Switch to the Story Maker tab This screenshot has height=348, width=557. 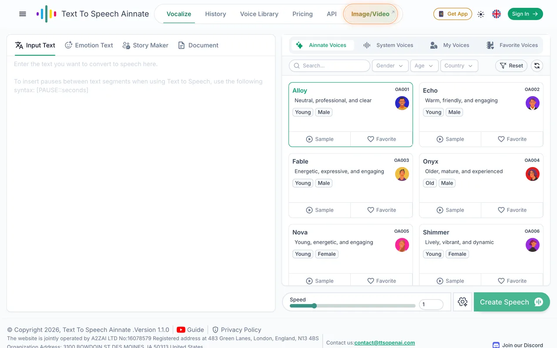[x=145, y=45]
